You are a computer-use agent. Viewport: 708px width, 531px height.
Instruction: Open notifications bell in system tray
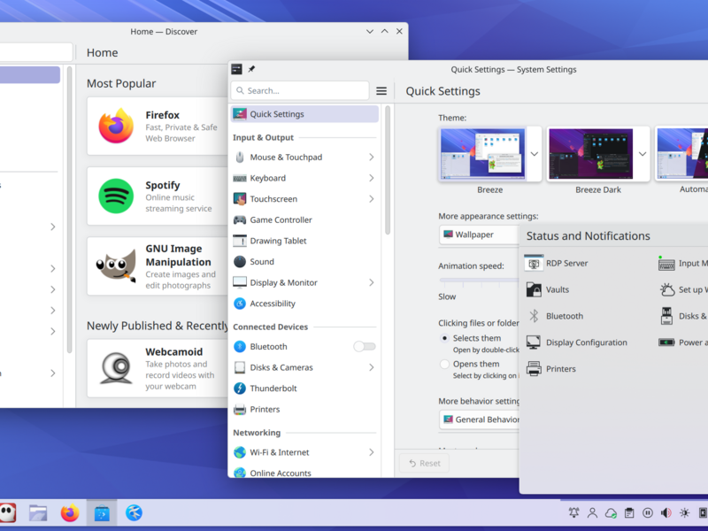pos(573,513)
